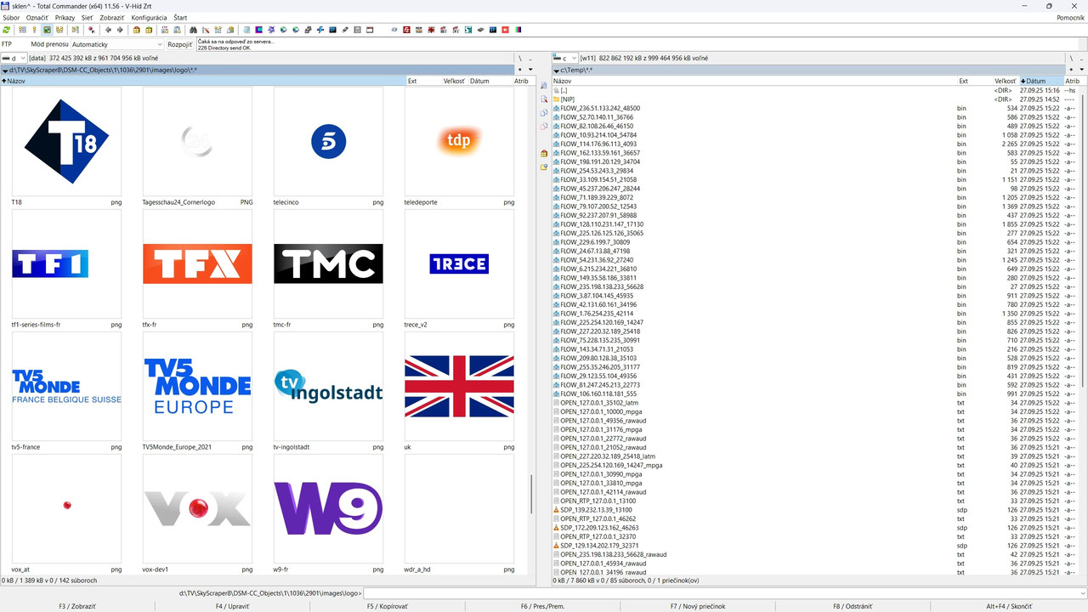Viewport: 1088px width, 612px height.
Task: Sort the right panel by Dátum column
Action: (1041, 81)
